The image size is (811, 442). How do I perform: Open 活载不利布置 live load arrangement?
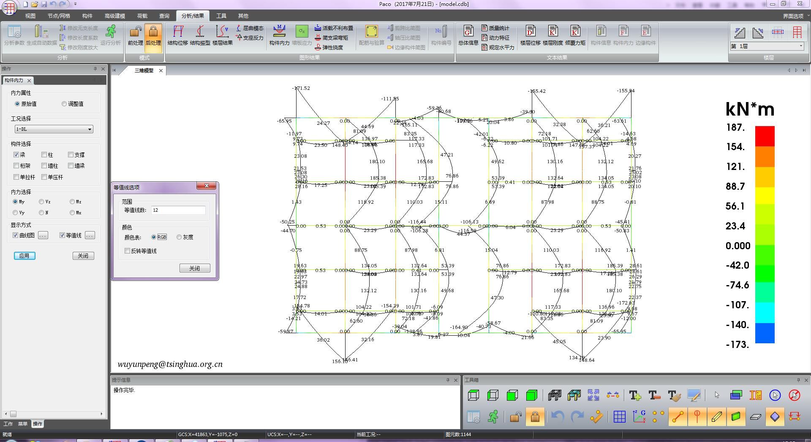[334, 28]
